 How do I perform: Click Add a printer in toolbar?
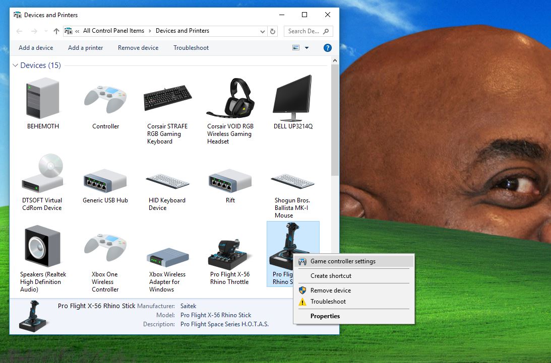point(85,48)
